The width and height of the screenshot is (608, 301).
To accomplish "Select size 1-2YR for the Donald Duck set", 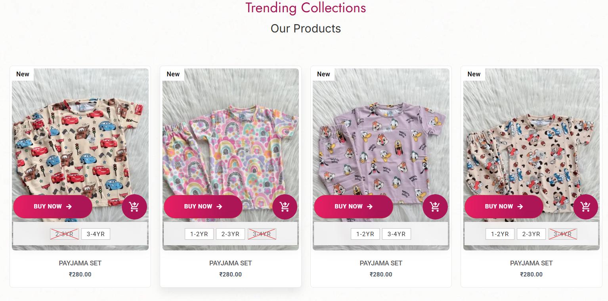I will point(365,234).
